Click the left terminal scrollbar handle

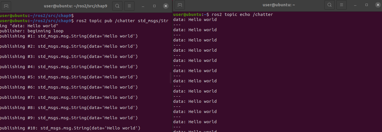tap(171, 78)
